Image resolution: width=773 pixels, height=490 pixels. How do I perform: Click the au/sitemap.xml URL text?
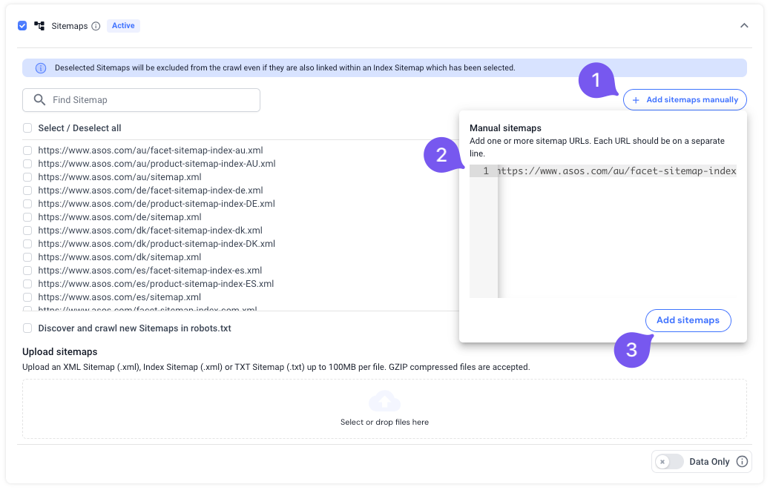pyautogui.click(x=119, y=176)
